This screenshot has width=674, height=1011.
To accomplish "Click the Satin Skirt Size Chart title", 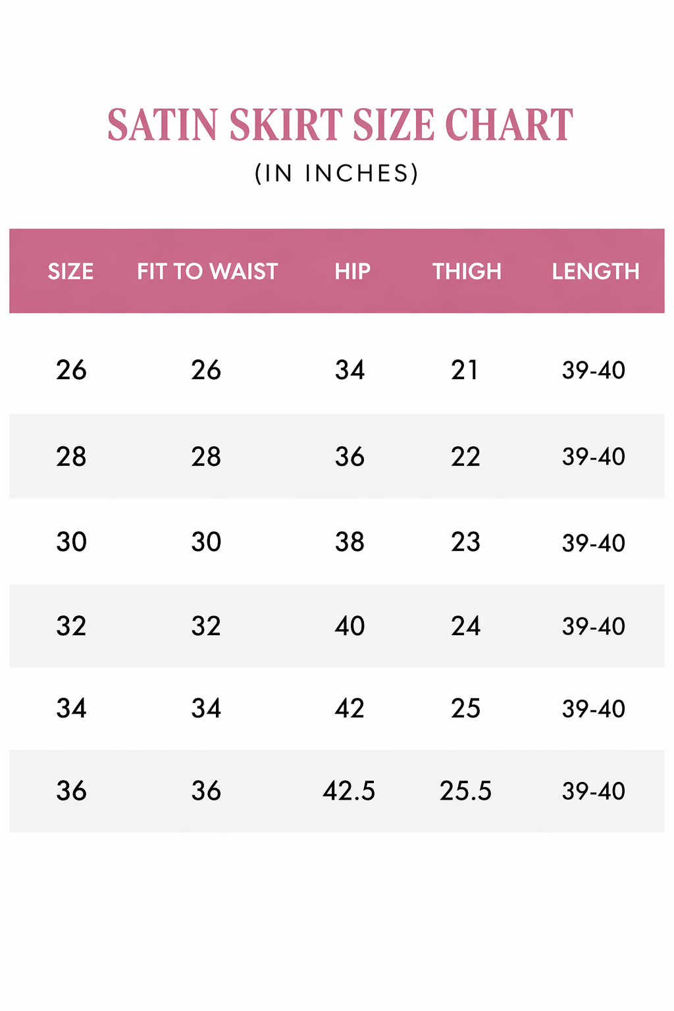I will 340,125.
